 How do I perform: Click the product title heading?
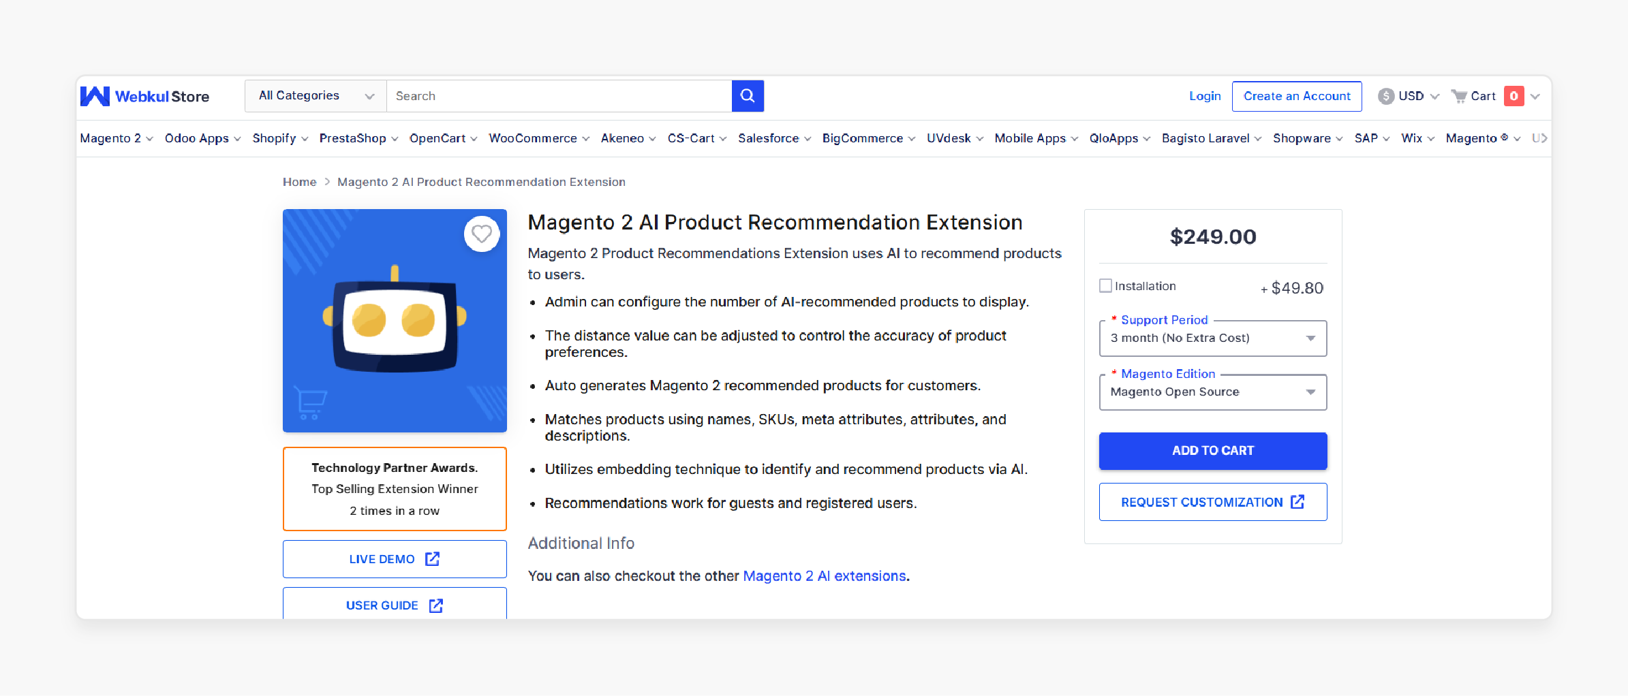[x=775, y=223]
